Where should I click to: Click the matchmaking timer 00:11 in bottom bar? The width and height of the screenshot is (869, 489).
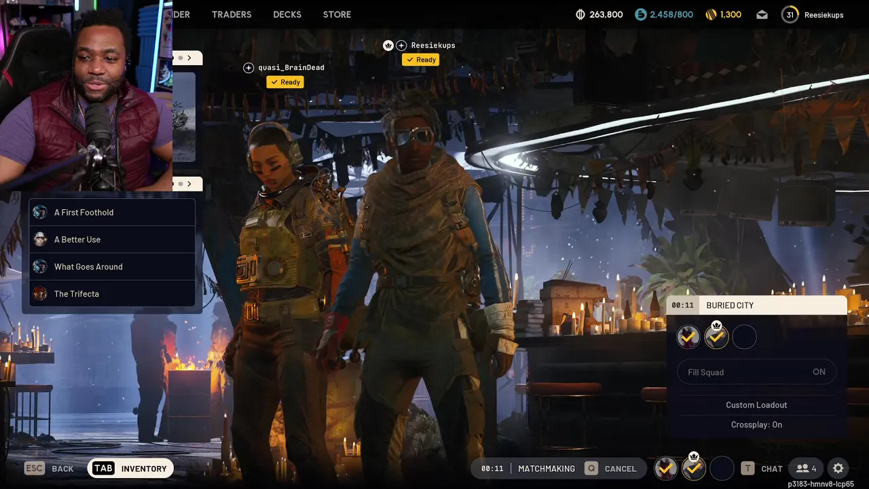(x=492, y=469)
